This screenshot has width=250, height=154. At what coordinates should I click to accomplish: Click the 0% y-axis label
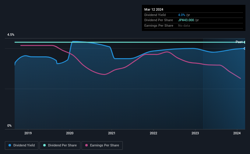(x=9, y=126)
